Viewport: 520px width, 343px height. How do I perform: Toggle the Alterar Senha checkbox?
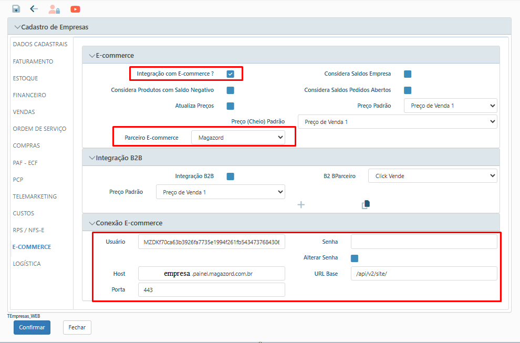(355, 258)
